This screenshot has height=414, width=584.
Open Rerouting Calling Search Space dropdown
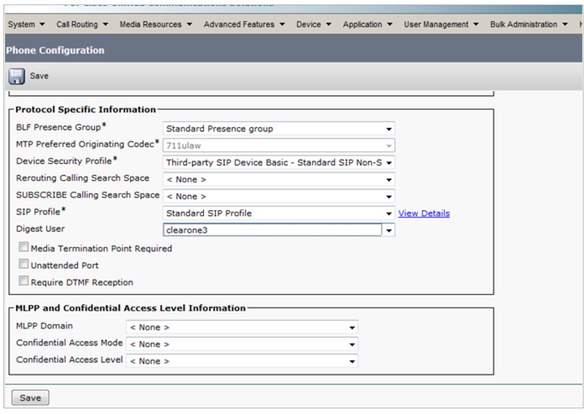point(279,179)
